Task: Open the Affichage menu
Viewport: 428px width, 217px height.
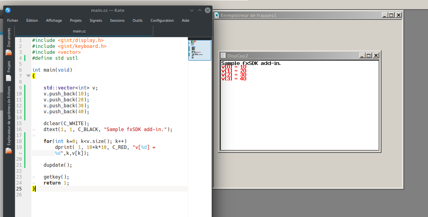Action: coord(54,21)
